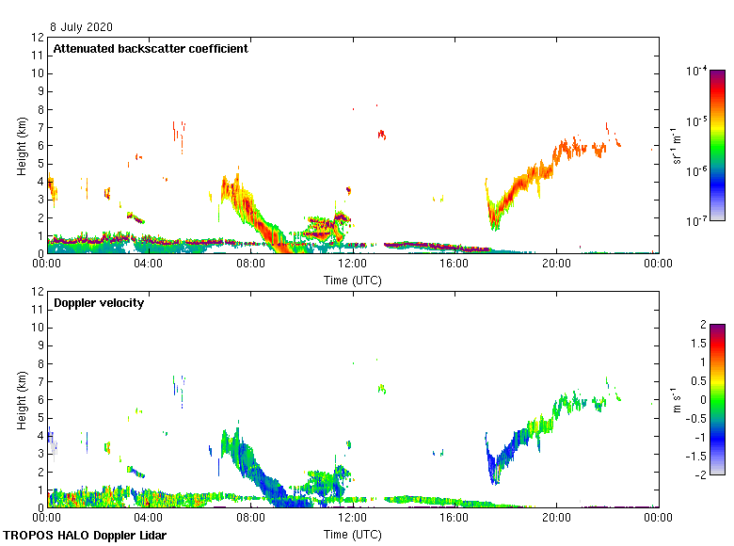Click the 10⁻⁴ label on backscatter color bar
The height and width of the screenshot is (546, 734).
tap(697, 72)
